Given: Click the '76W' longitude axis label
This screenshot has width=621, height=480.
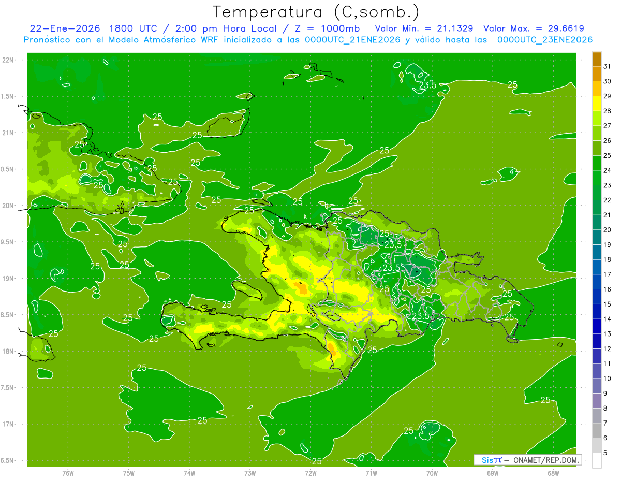Looking at the screenshot, I should 68,473.
